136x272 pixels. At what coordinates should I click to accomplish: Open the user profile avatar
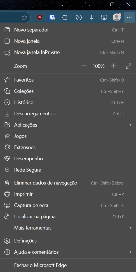(x=117, y=17)
